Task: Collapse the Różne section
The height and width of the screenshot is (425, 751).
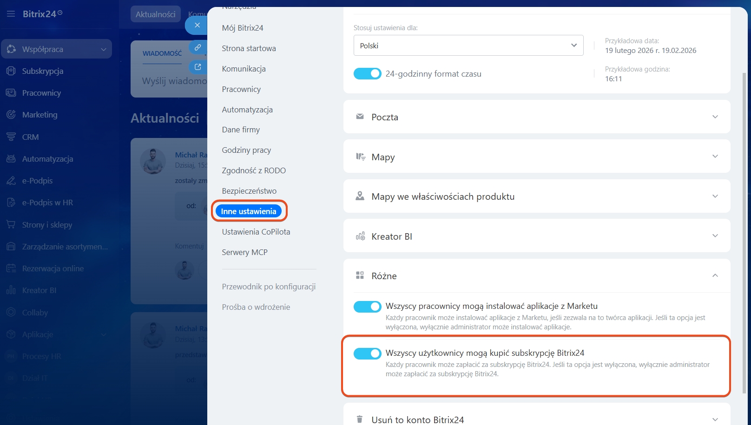Action: [x=715, y=275]
